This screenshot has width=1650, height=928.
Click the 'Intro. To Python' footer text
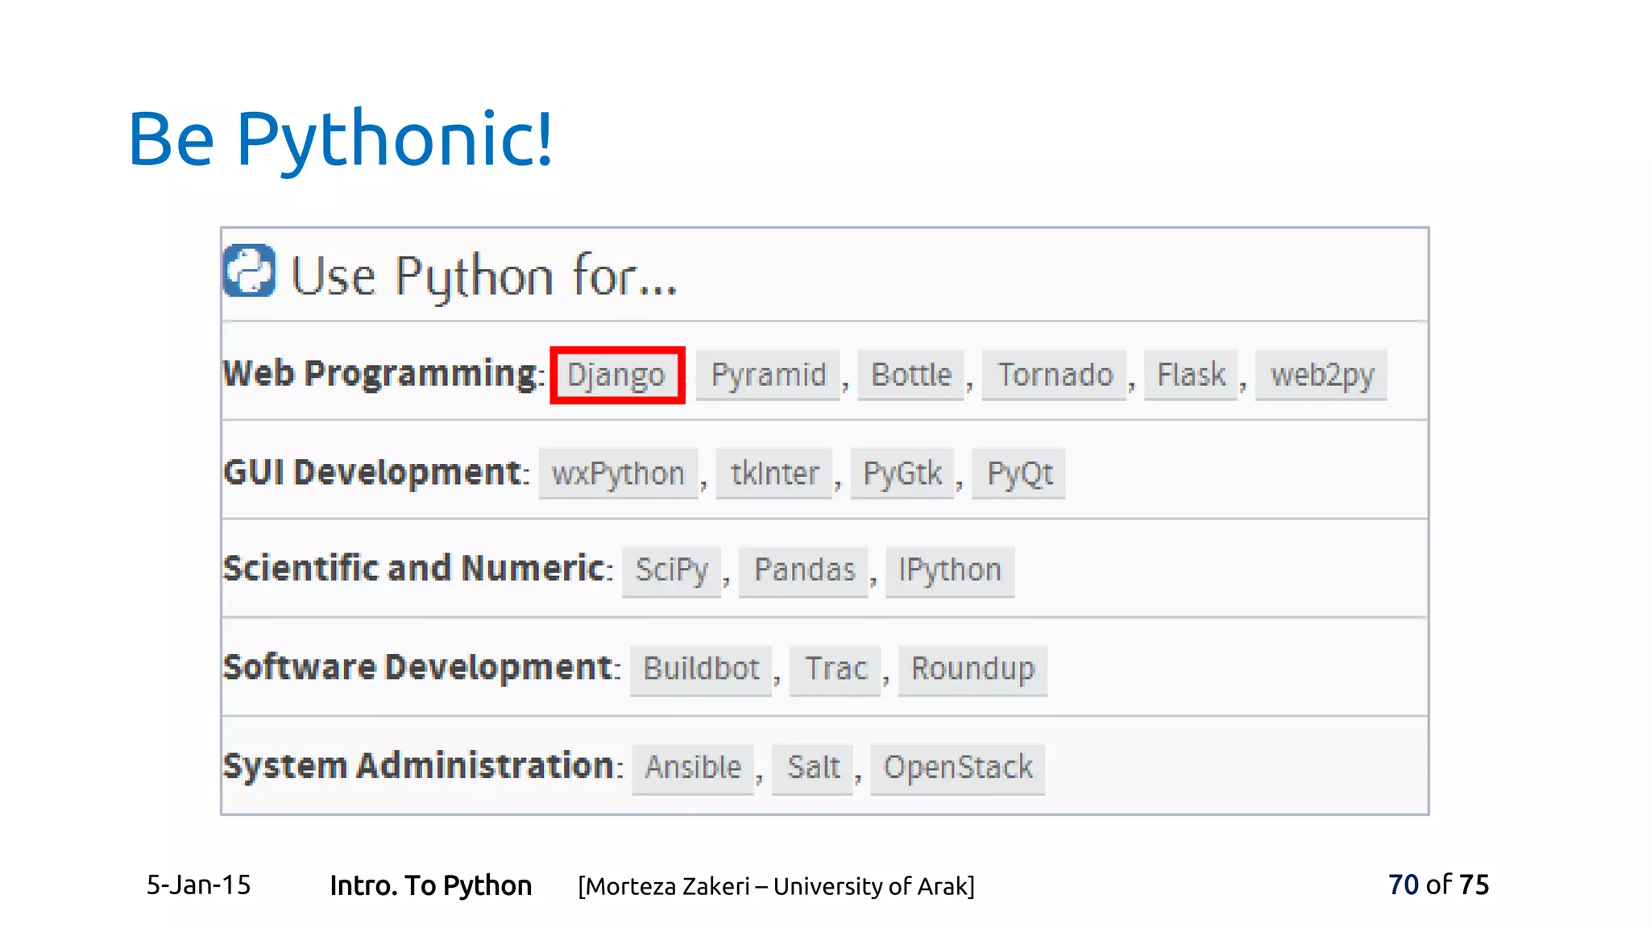tap(431, 886)
